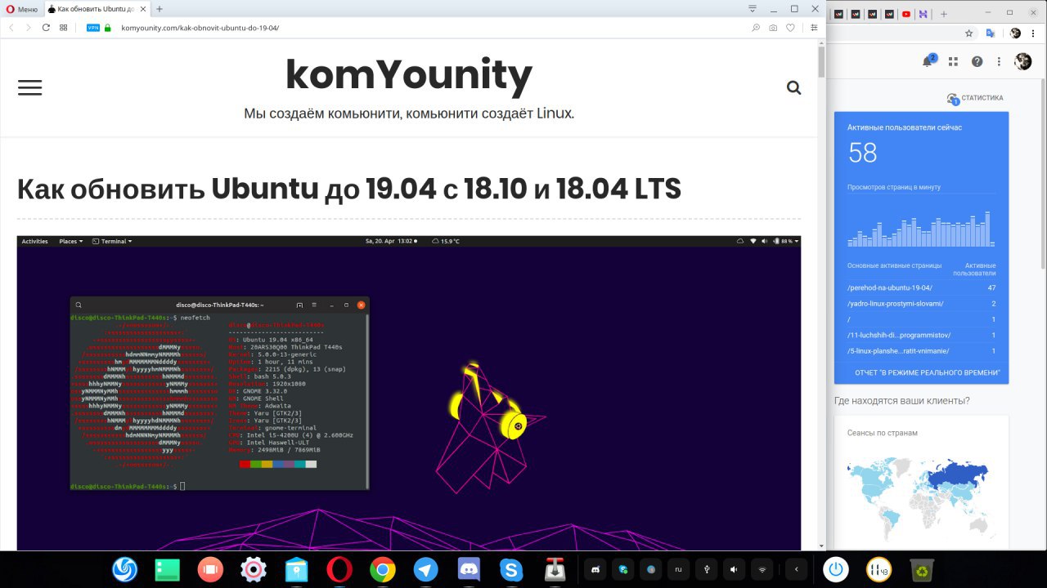Switch to Chrome from the dock
1047x588 pixels.
[382, 569]
